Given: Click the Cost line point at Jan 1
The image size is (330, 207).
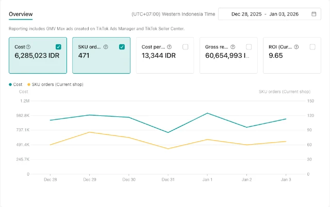Looking at the screenshot, I should pyautogui.click(x=207, y=113).
